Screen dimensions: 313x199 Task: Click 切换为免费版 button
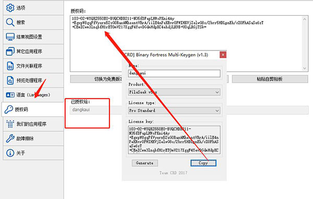point(96,79)
